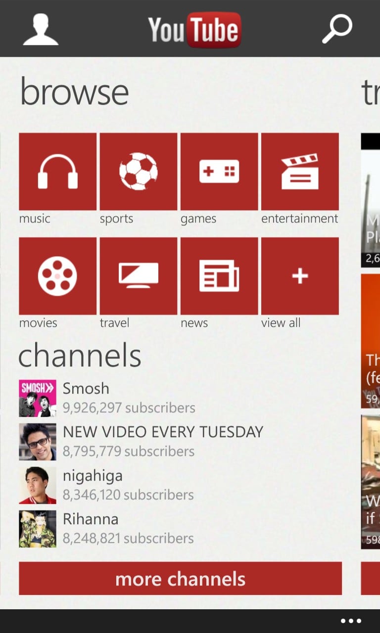Open the sports soccer ball tile
The height and width of the screenshot is (633, 380).
point(139,172)
